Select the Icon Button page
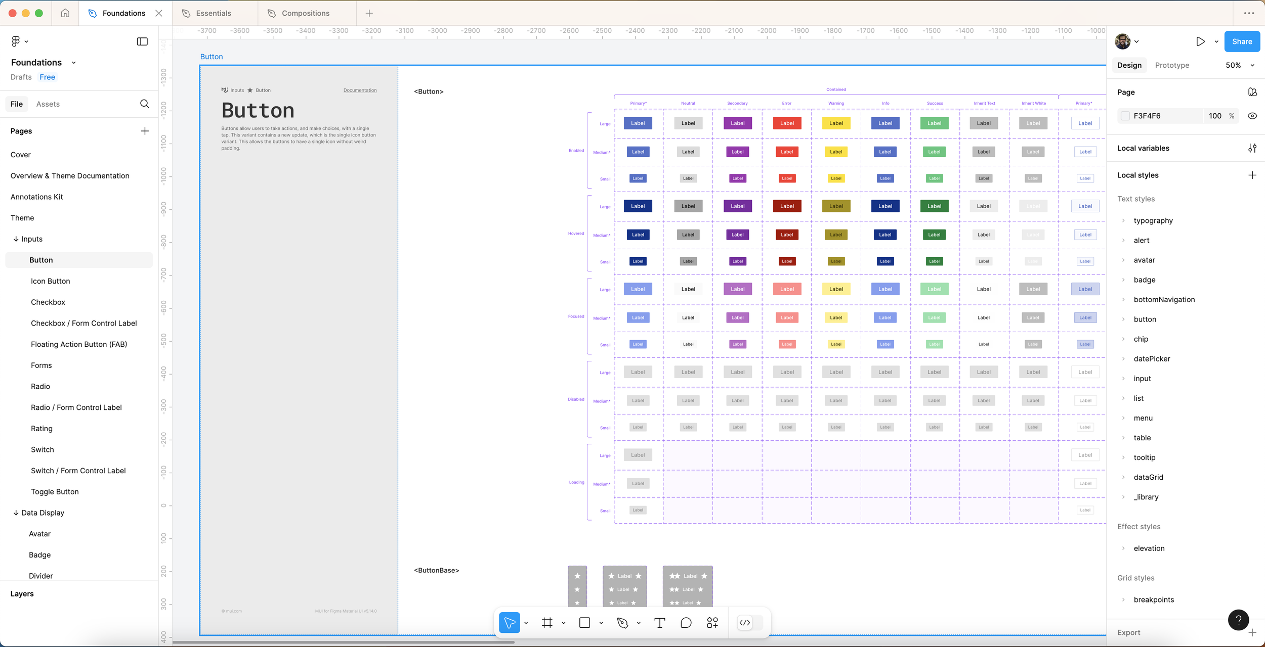Screen dimensions: 1265x647 [51, 281]
